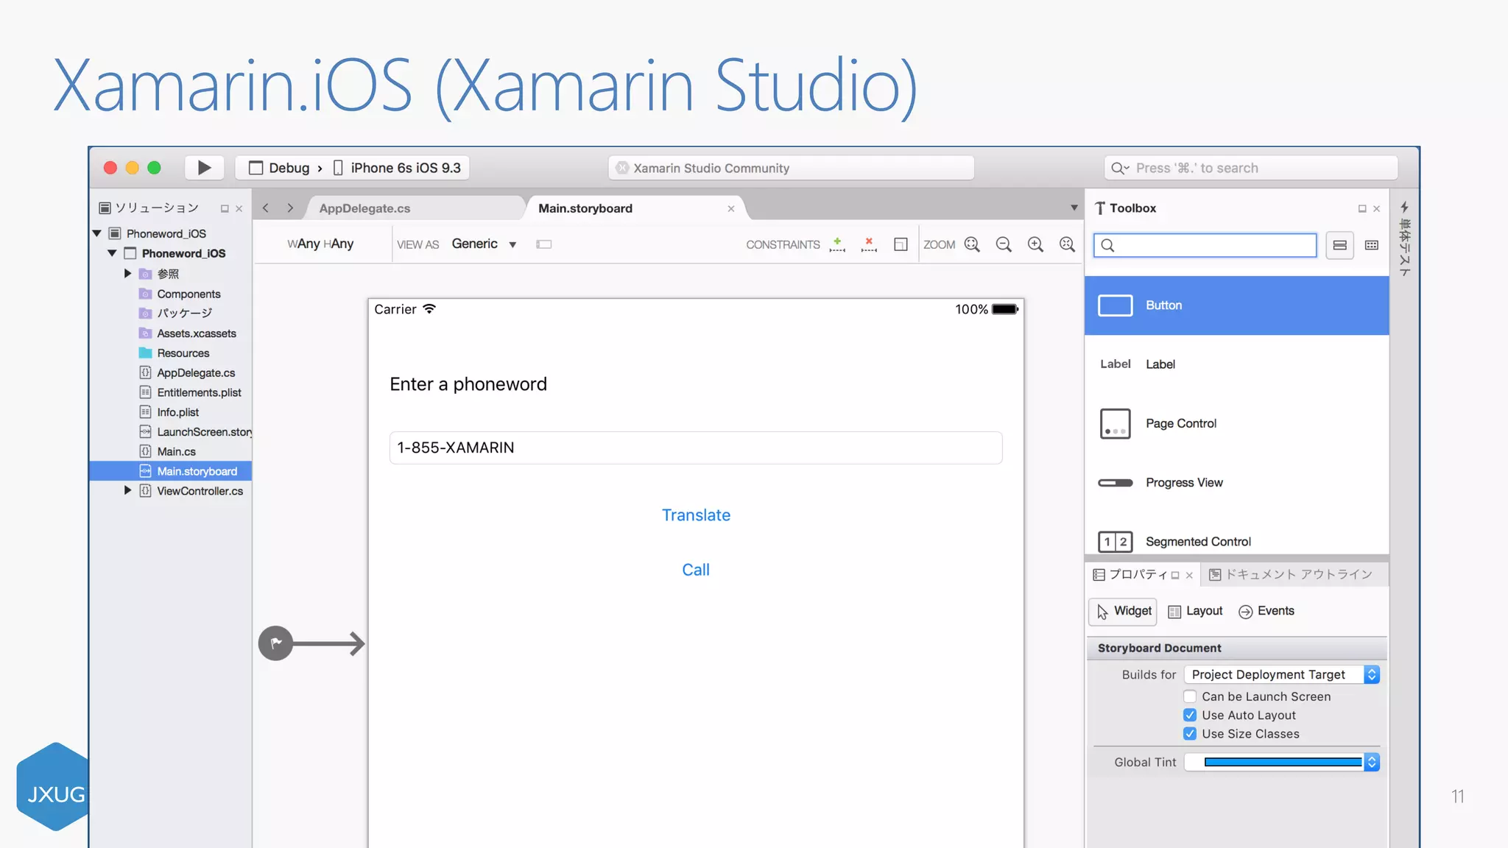Open the document tab list dropdown arrow

point(1074,208)
